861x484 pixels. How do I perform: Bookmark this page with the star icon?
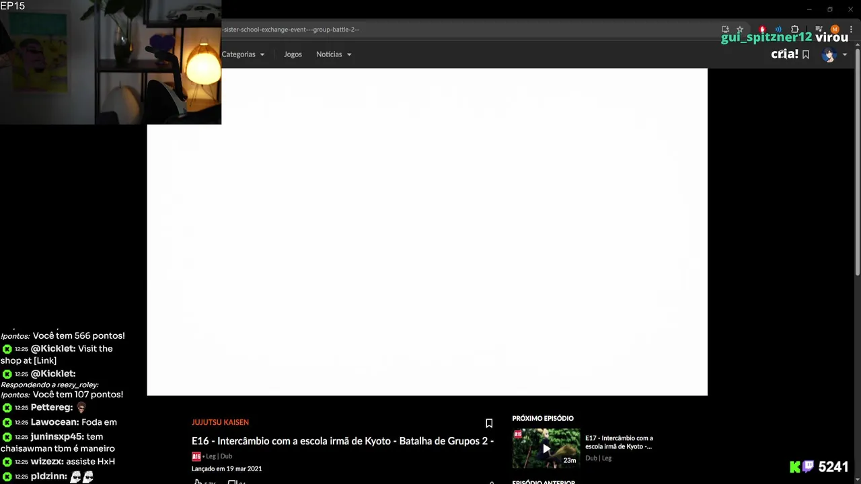(x=740, y=30)
